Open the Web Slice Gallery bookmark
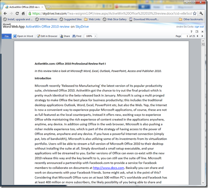208x188 pixels. [x=115, y=19]
